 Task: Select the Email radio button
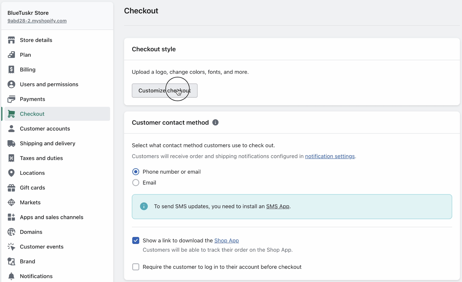tap(136, 183)
